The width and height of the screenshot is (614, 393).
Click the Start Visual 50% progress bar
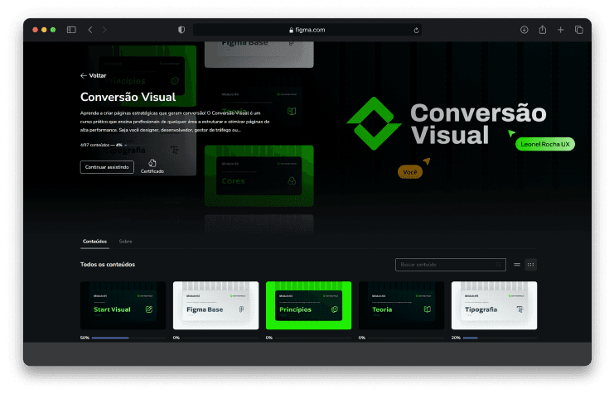[x=128, y=338]
